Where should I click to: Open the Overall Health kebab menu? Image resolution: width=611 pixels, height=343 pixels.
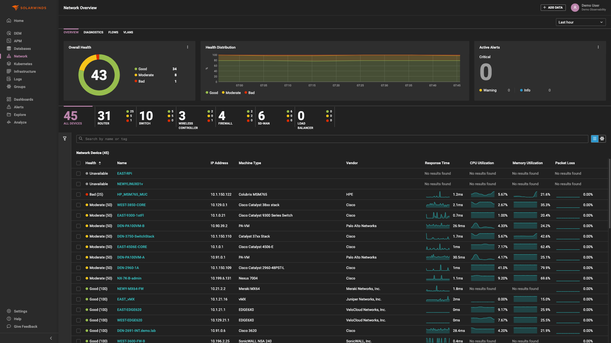point(188,47)
